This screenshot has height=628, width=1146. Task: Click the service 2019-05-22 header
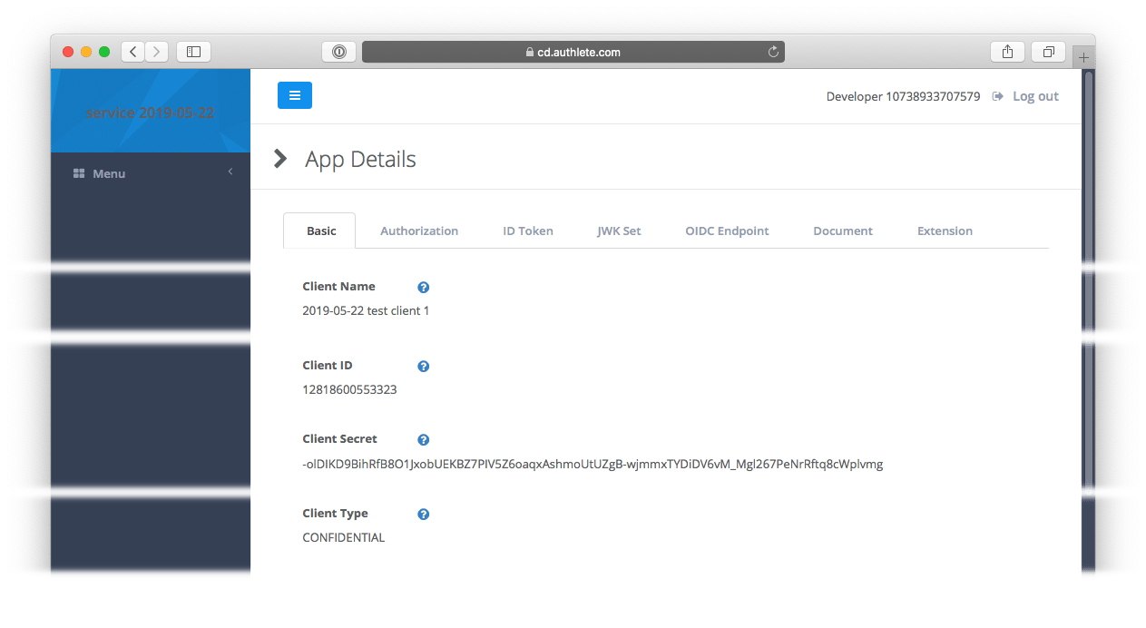150,113
